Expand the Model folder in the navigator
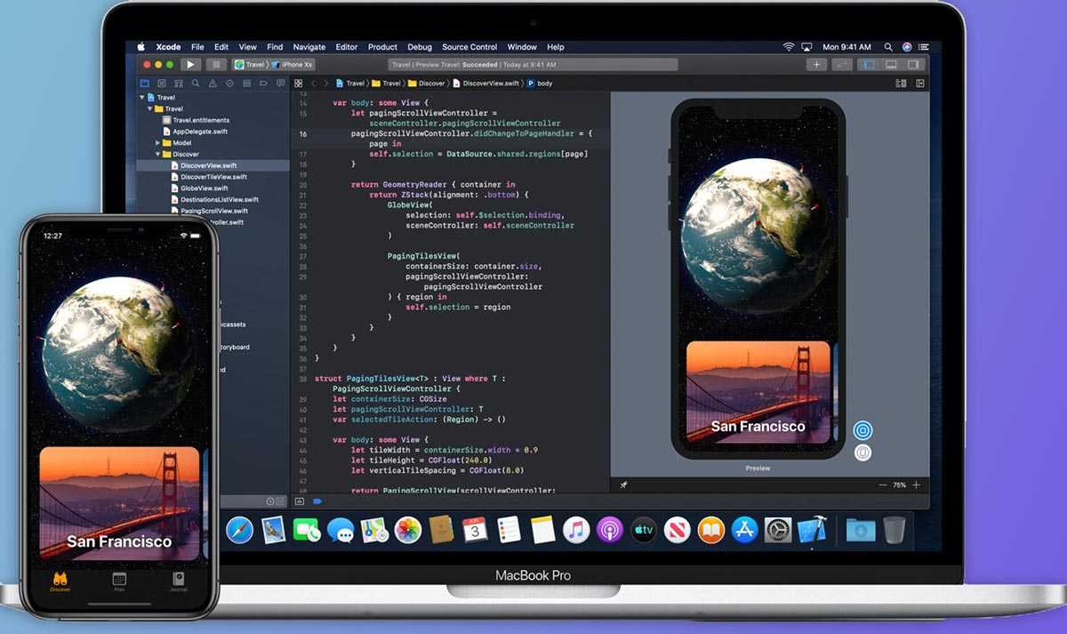Image resolution: width=1067 pixels, height=634 pixels. (x=157, y=142)
